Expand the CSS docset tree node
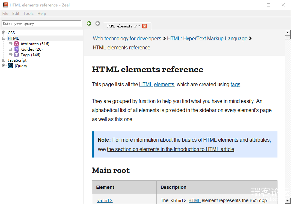The width and height of the screenshot is (291, 204). (4, 33)
